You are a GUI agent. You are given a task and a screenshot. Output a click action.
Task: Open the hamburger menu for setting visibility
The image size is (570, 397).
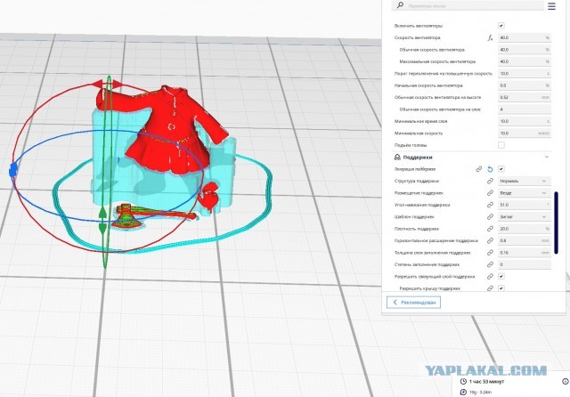click(x=551, y=6)
